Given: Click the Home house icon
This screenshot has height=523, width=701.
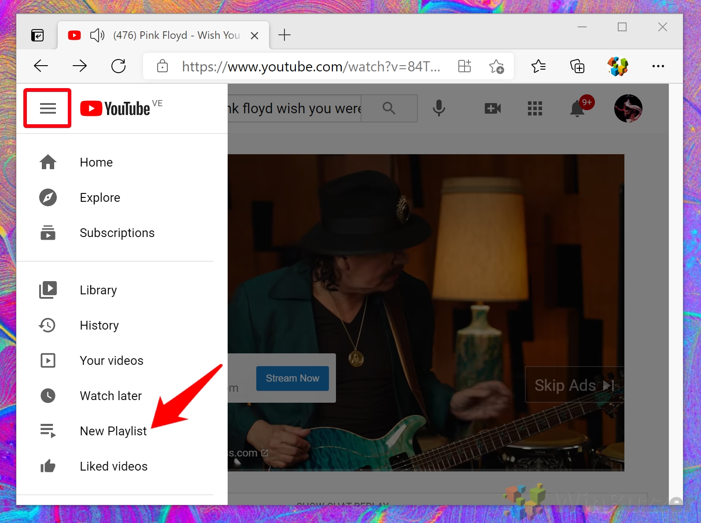Looking at the screenshot, I should (x=48, y=162).
